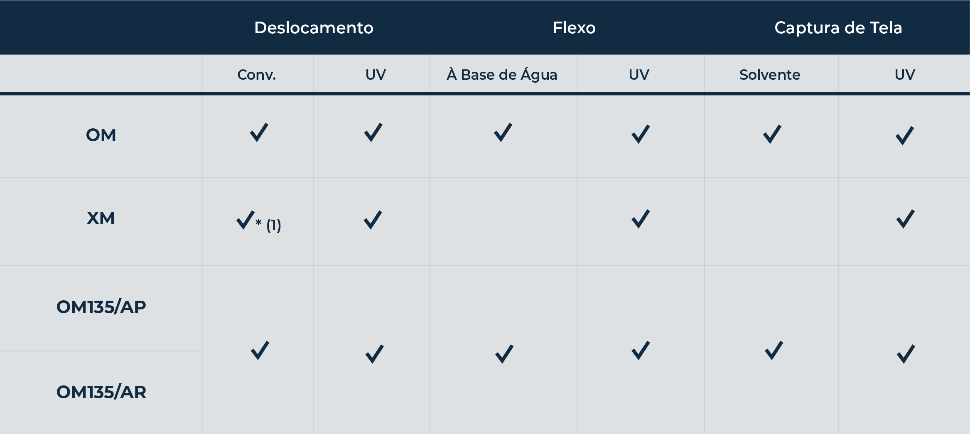
Task: Select the OM135/AP row label
Action: (101, 307)
